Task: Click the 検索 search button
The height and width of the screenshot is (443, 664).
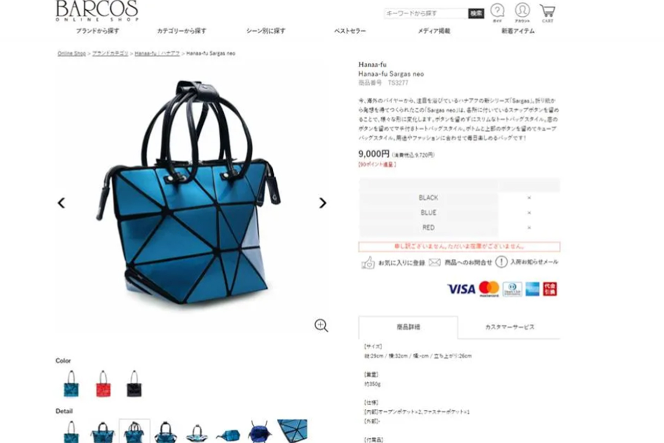Action: click(476, 13)
